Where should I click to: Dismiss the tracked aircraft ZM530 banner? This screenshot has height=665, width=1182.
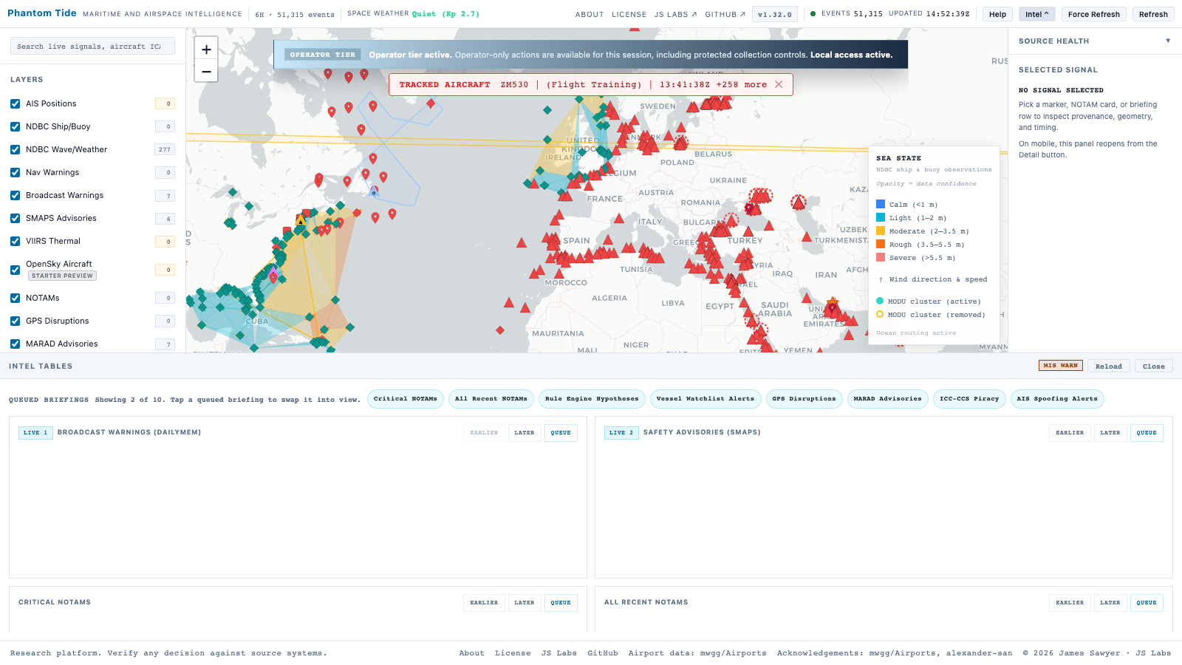click(x=779, y=84)
